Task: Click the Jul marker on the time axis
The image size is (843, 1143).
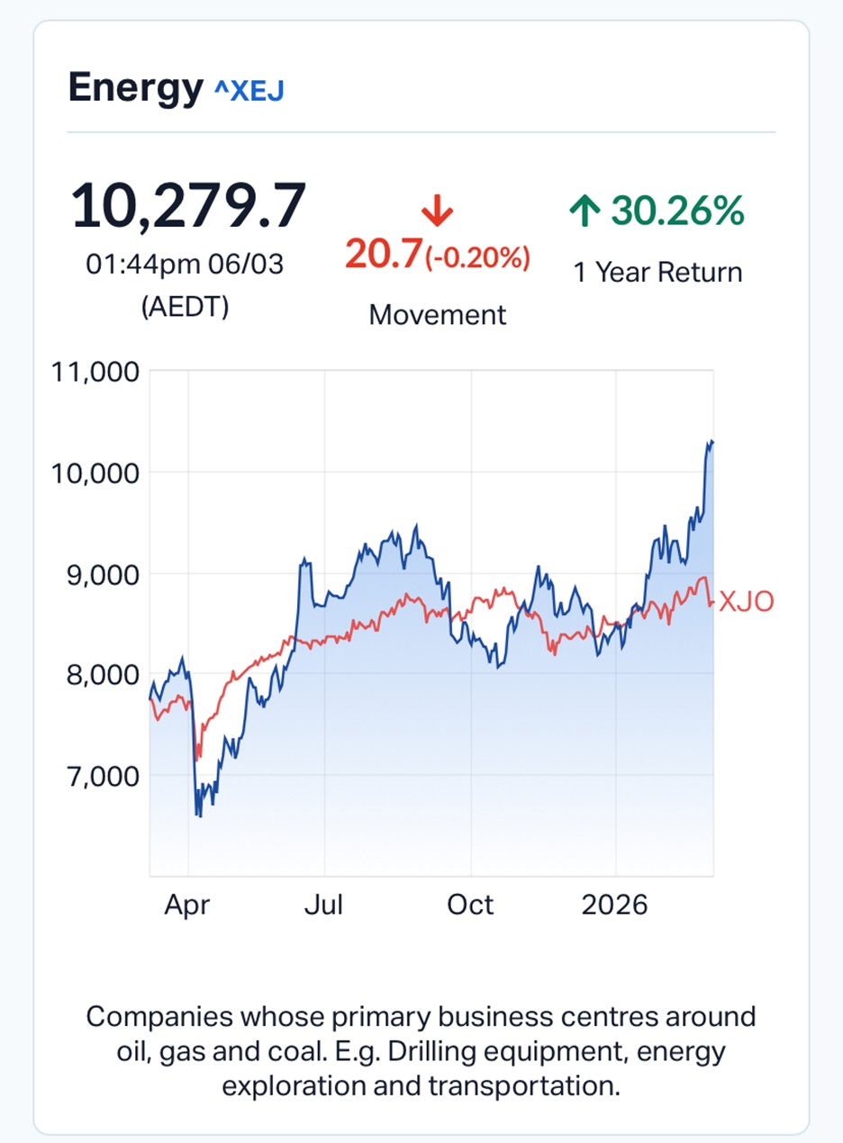Action: pos(323,904)
